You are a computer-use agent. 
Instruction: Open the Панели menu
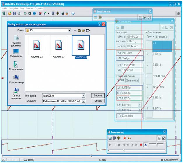[x=29, y=8]
